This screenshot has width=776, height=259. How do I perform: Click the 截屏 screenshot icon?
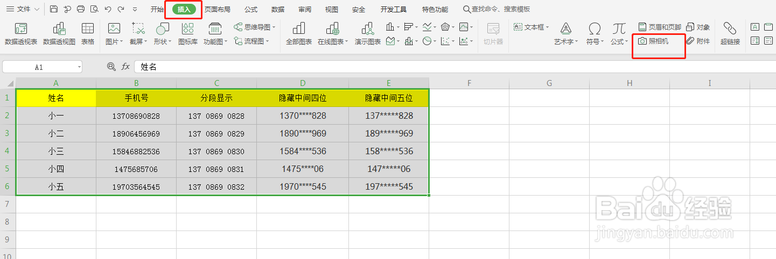pos(138,28)
